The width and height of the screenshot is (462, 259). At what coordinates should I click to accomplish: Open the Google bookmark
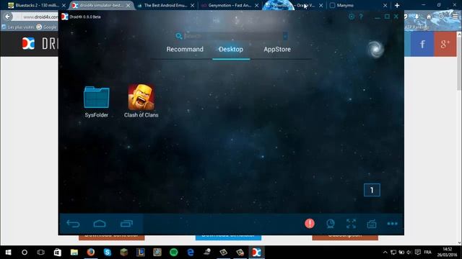coord(46,27)
